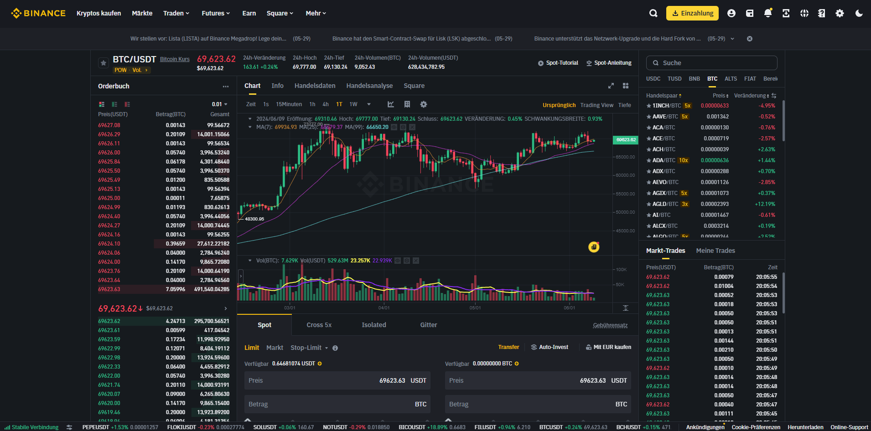
Task: Favorite the ADA/BTC pair star
Action: [648, 160]
